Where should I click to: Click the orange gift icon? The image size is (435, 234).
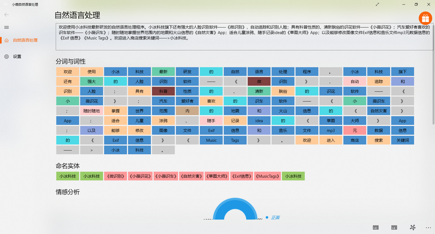tap(425, 19)
